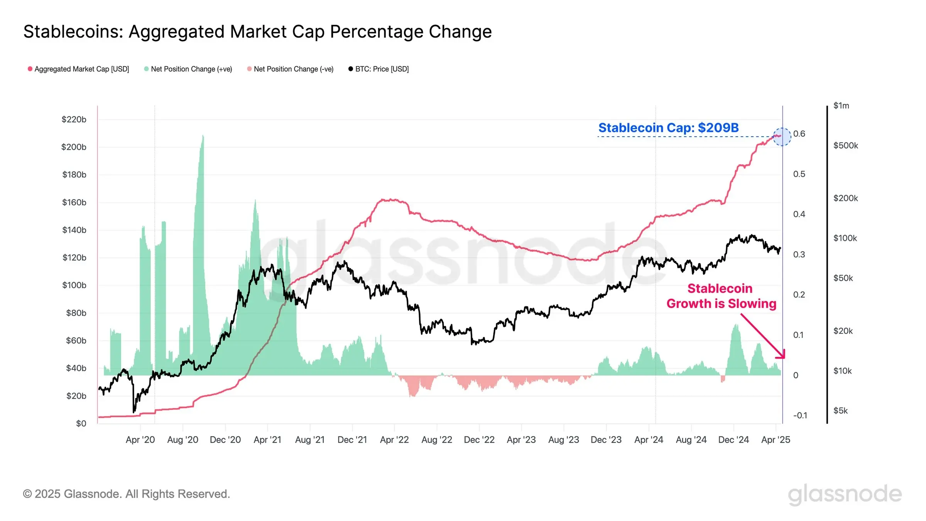
Task: Click the "Stablecoin Cap: $209B" annotation
Action: point(668,128)
